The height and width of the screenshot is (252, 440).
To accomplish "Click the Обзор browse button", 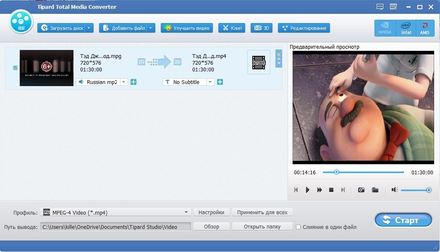I will click(x=211, y=227).
